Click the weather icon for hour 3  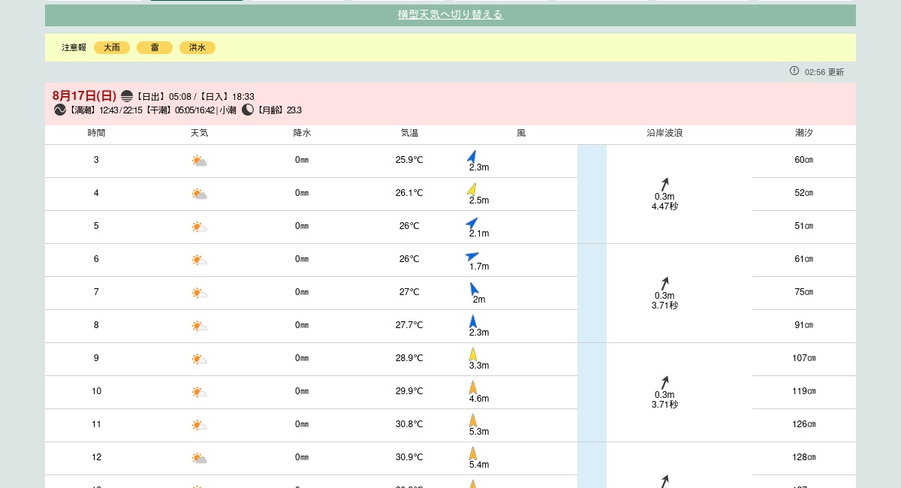199,161
